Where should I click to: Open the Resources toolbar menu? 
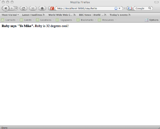click(x=108, y=20)
